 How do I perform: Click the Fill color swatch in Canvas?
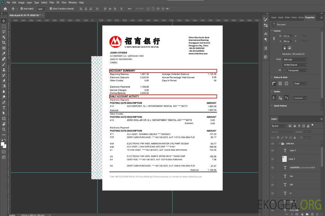coord(284,70)
